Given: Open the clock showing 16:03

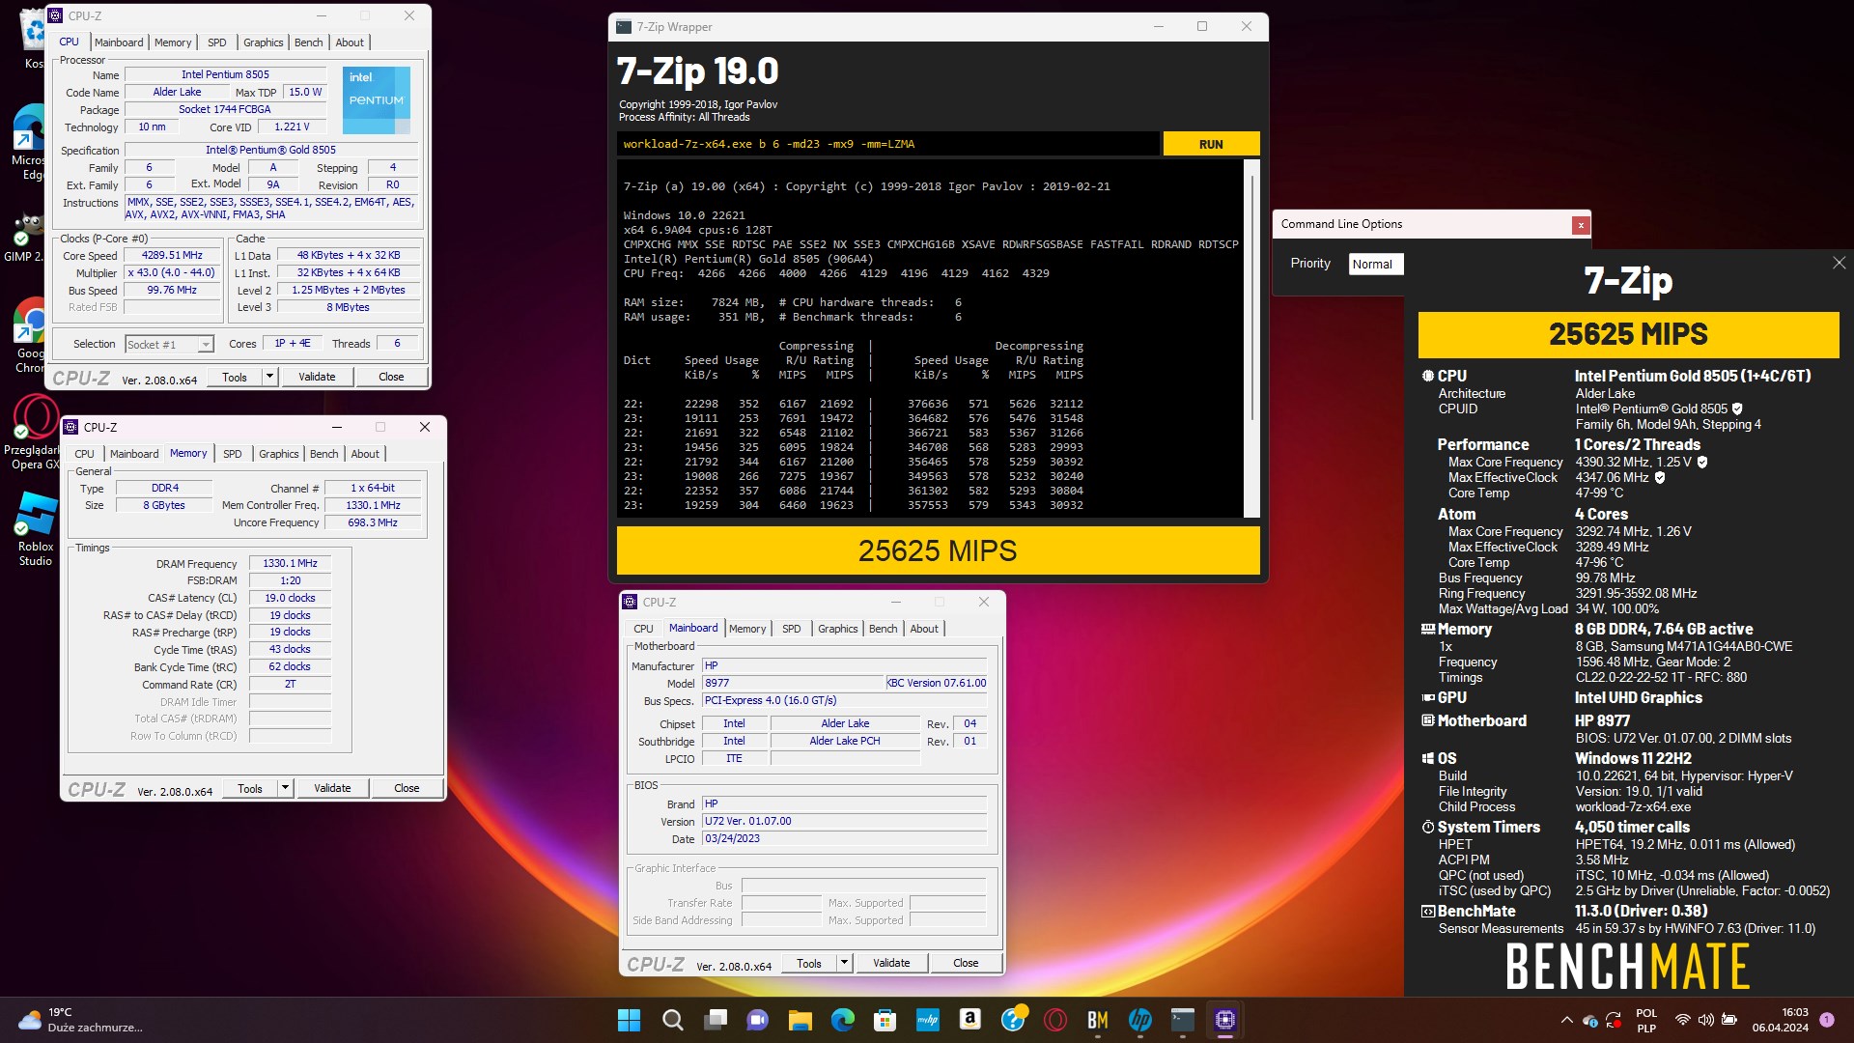Looking at the screenshot, I should (x=1781, y=1020).
